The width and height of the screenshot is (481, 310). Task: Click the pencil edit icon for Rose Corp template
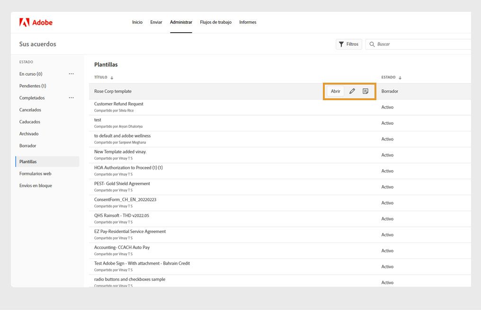(352, 91)
